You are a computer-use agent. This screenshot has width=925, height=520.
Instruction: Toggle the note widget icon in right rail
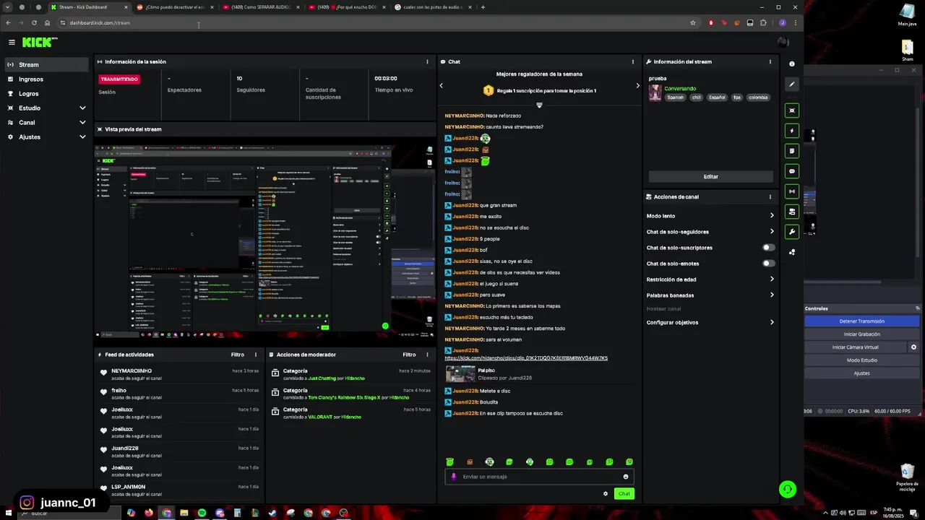(x=792, y=151)
